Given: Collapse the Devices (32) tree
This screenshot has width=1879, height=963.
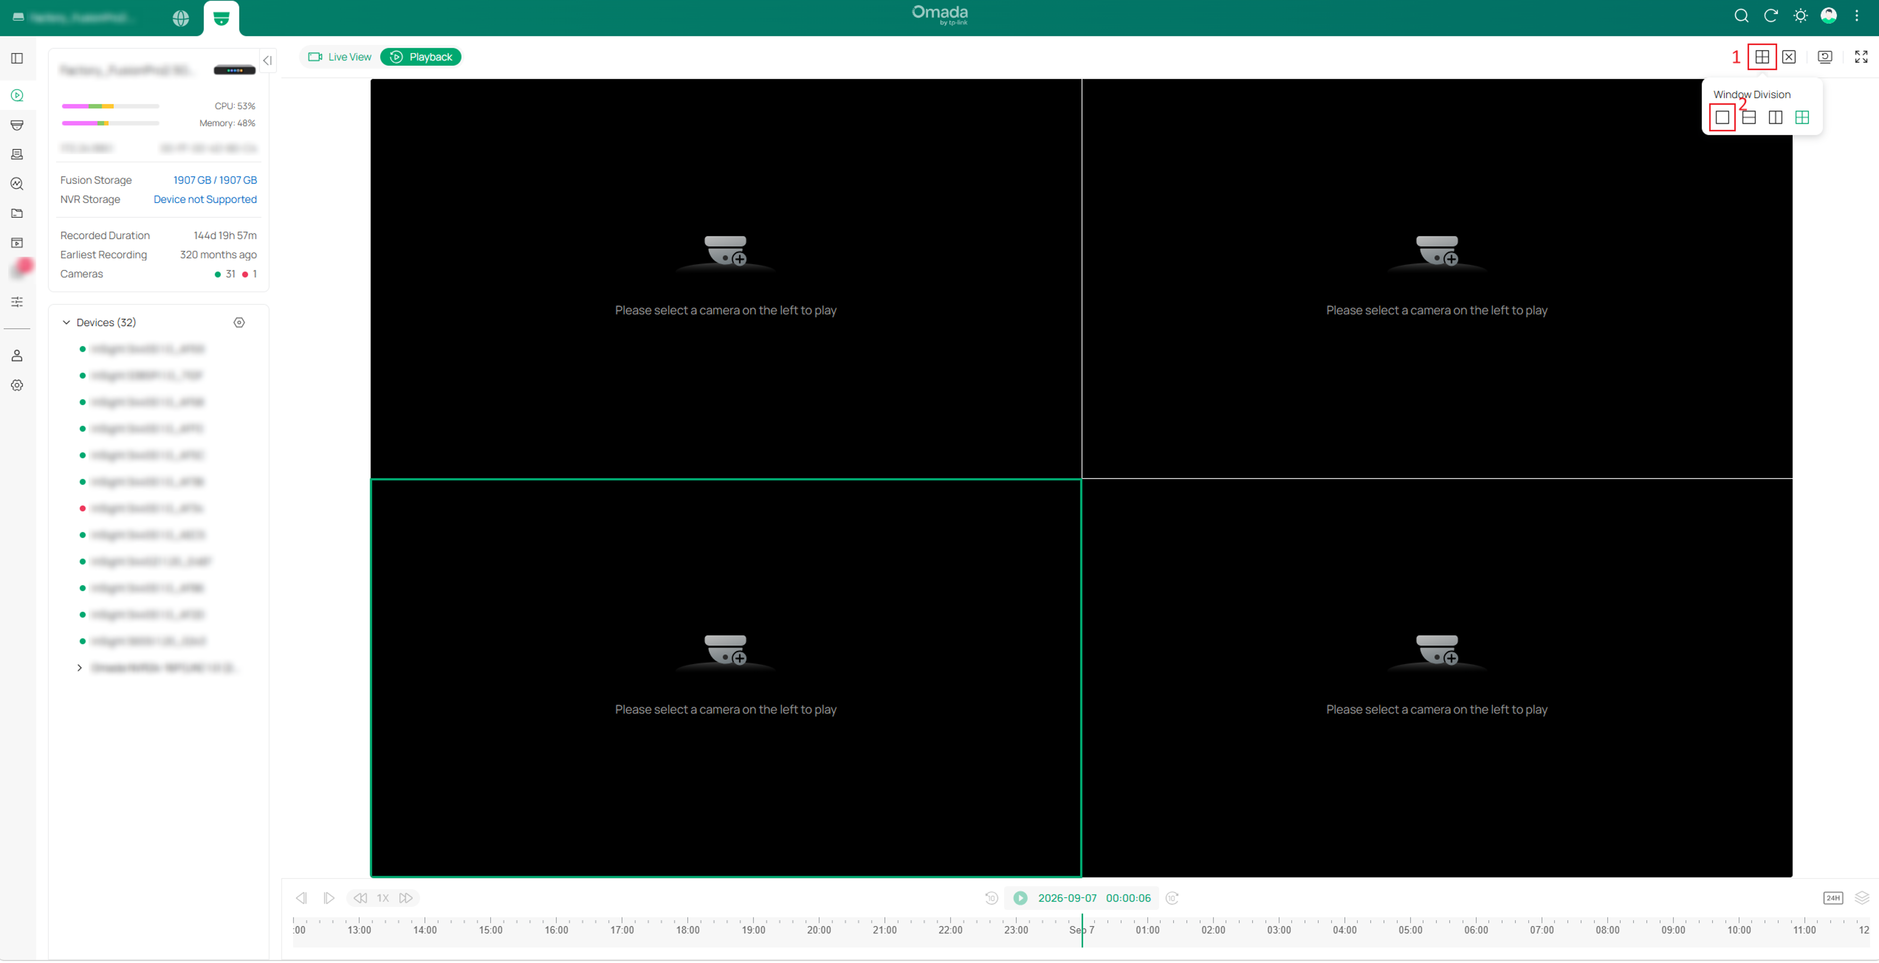Looking at the screenshot, I should [x=66, y=322].
